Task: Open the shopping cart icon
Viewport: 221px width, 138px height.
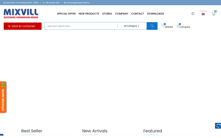Action: coord(214,14)
